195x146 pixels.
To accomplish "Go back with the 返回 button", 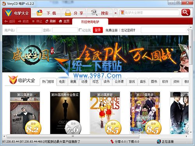I will [10, 21].
